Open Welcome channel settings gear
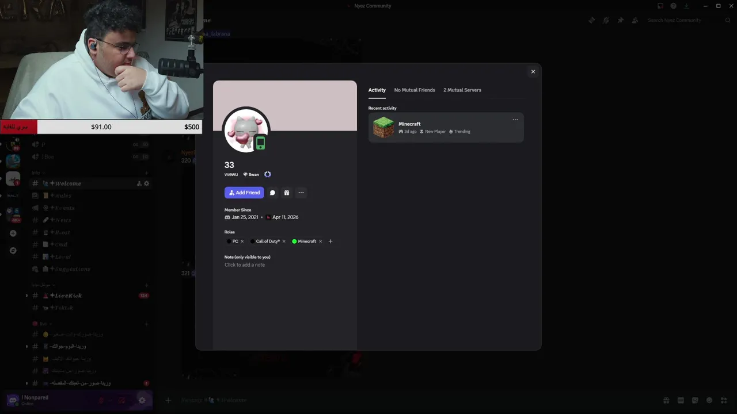 coord(146,183)
